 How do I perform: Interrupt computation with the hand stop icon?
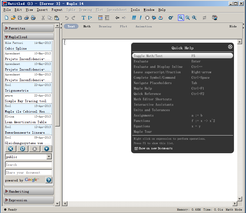coord(147,18)
